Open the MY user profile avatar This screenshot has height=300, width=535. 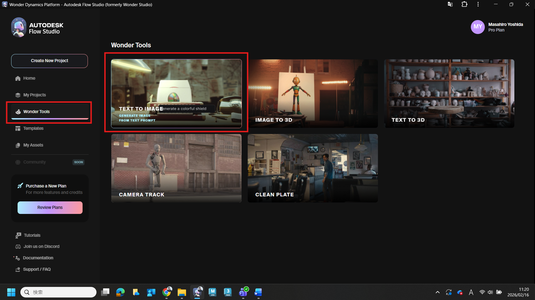pos(478,27)
